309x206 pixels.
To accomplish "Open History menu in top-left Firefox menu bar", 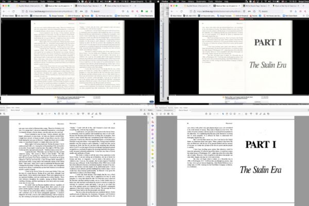I will click(x=23, y=2).
